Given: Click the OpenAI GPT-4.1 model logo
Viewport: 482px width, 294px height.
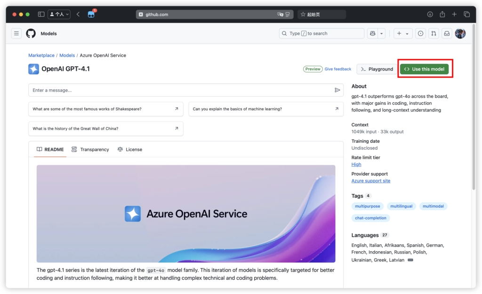Looking at the screenshot, I should (33, 69).
